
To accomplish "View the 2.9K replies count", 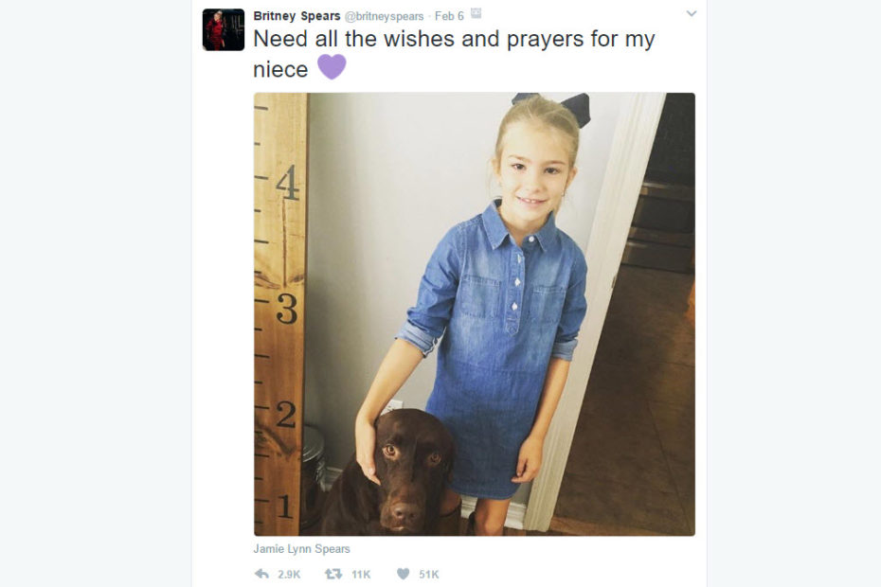I will [x=289, y=574].
